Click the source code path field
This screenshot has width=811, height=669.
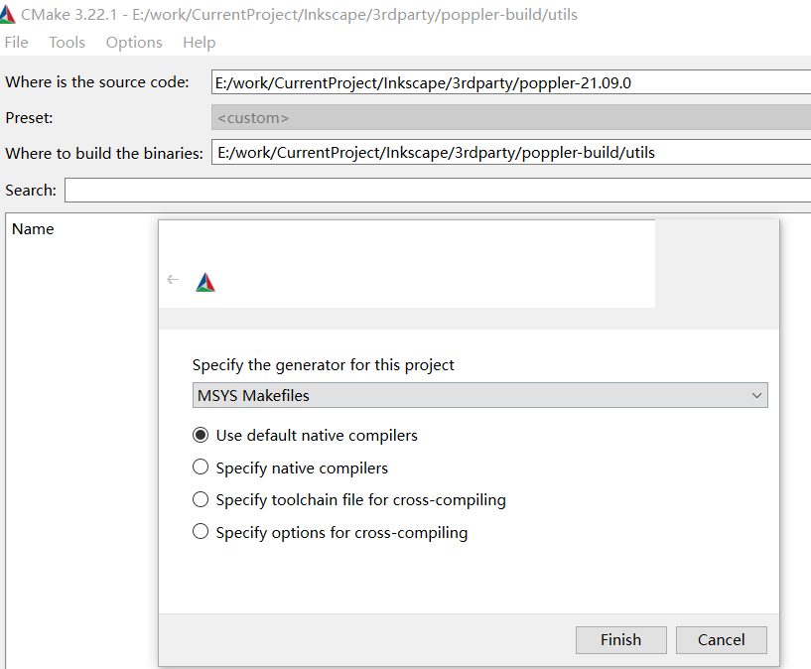point(511,82)
